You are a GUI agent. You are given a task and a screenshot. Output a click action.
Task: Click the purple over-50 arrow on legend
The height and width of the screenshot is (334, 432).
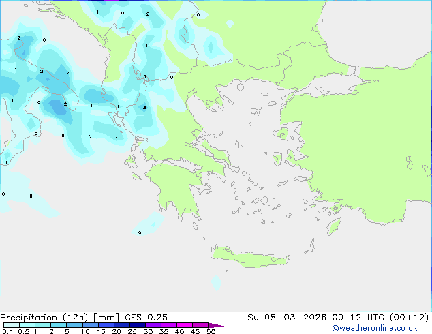[215, 325]
